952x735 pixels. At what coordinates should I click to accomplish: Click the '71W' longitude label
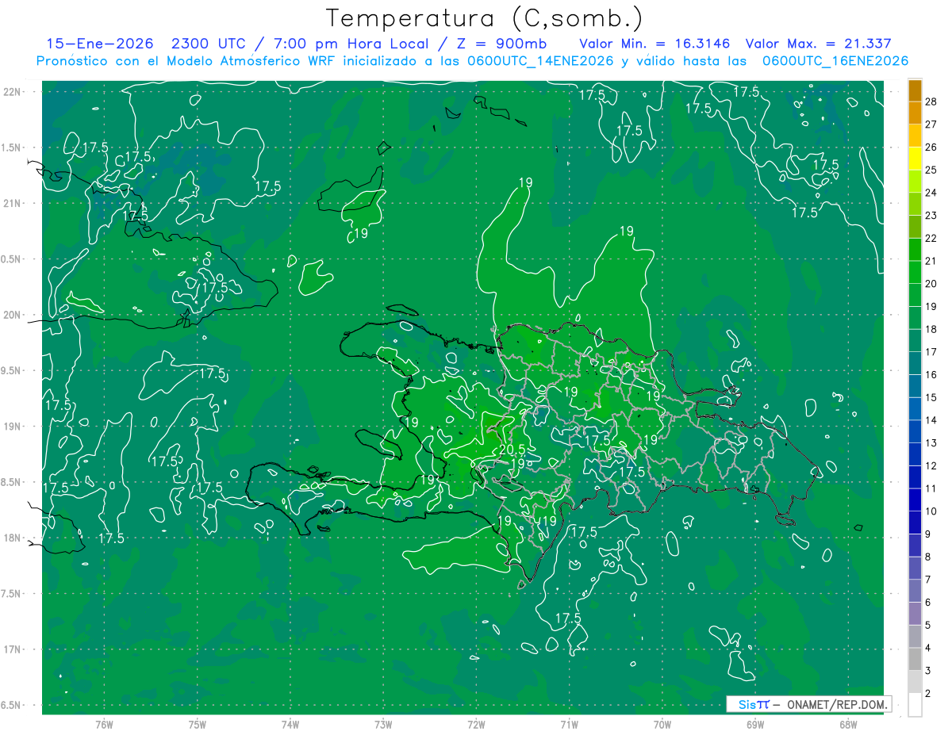click(x=569, y=724)
